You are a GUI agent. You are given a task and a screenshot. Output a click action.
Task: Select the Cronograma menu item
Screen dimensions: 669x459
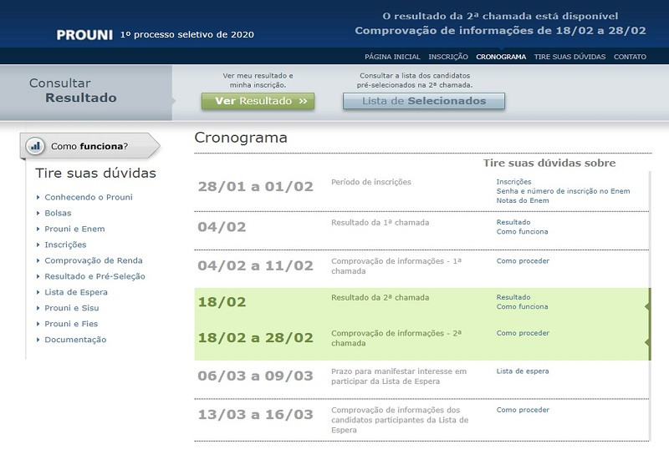pos(500,57)
